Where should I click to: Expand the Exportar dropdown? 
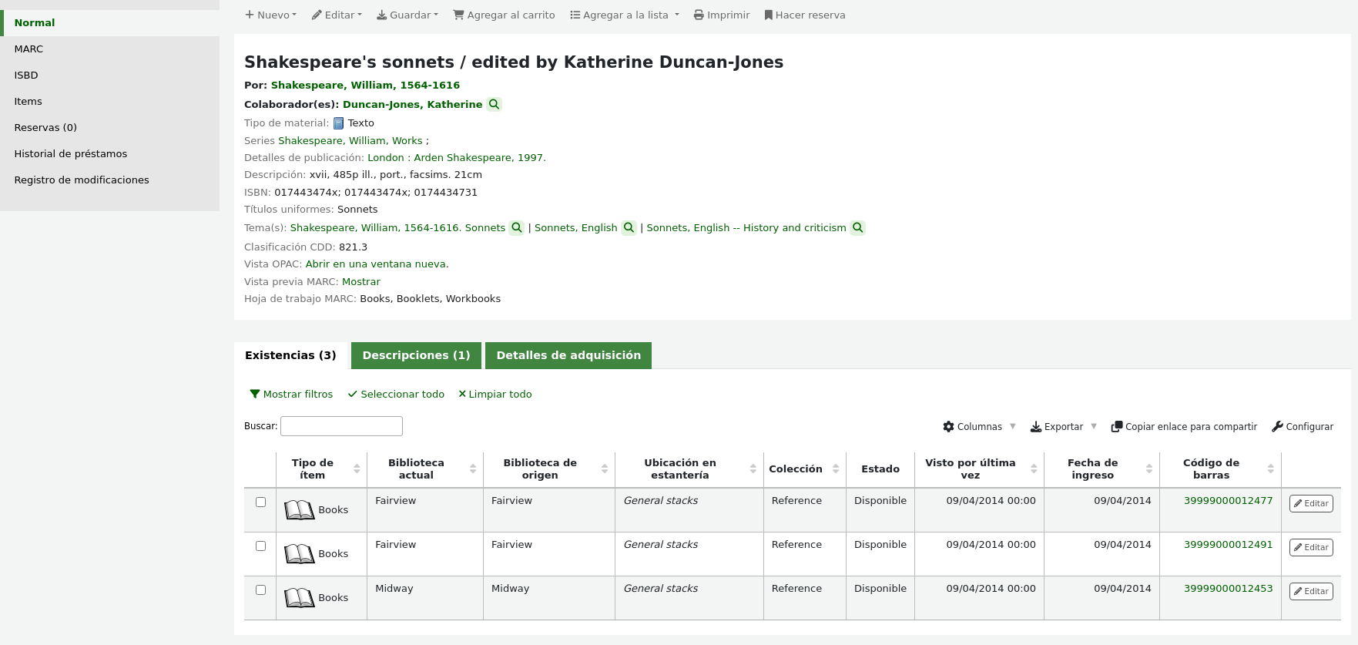click(1064, 426)
